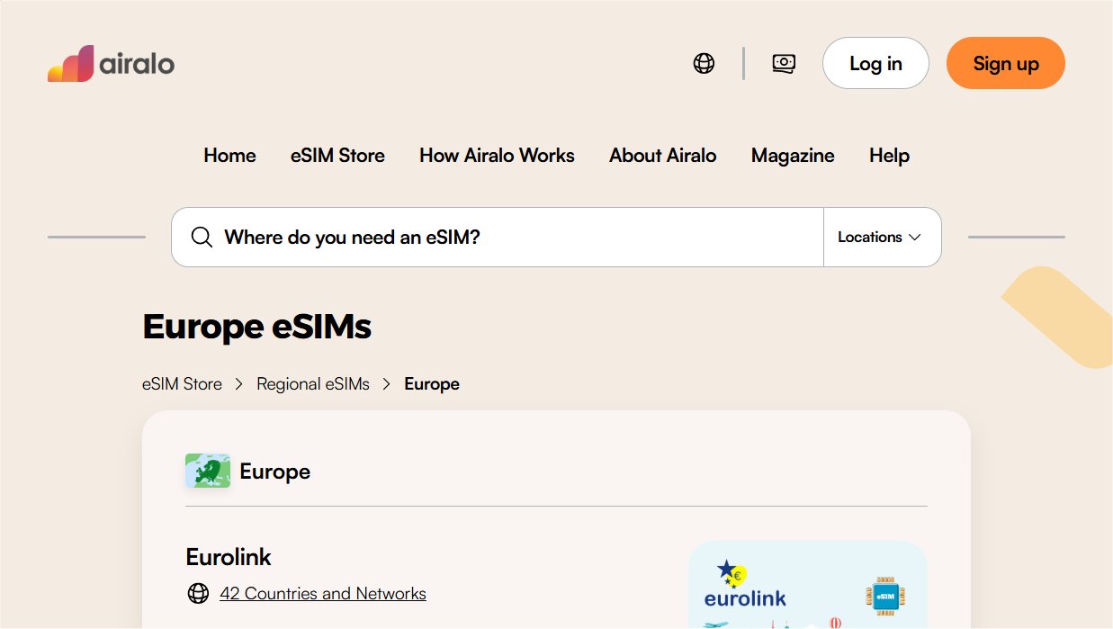Click the Airalo logo
This screenshot has width=1113, height=629.
pyautogui.click(x=111, y=64)
